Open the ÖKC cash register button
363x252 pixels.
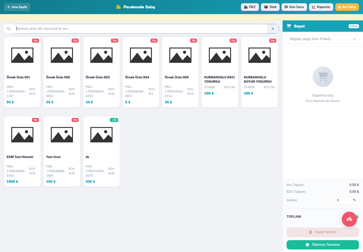pyautogui.click(x=250, y=7)
